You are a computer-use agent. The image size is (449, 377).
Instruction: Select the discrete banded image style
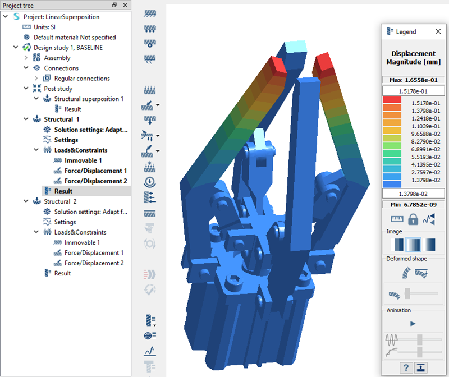coord(397,245)
